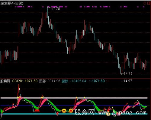Click the CCI20: -1871.60 indicator value
The image size is (151, 120).
pos(25,81)
